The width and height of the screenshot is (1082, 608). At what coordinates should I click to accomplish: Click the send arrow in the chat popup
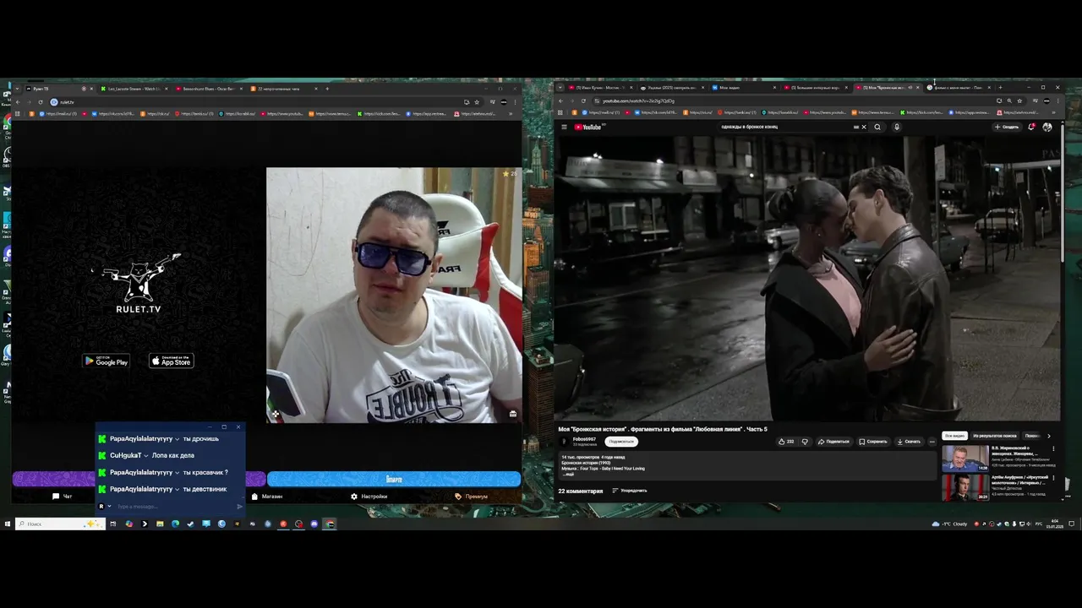[239, 507]
